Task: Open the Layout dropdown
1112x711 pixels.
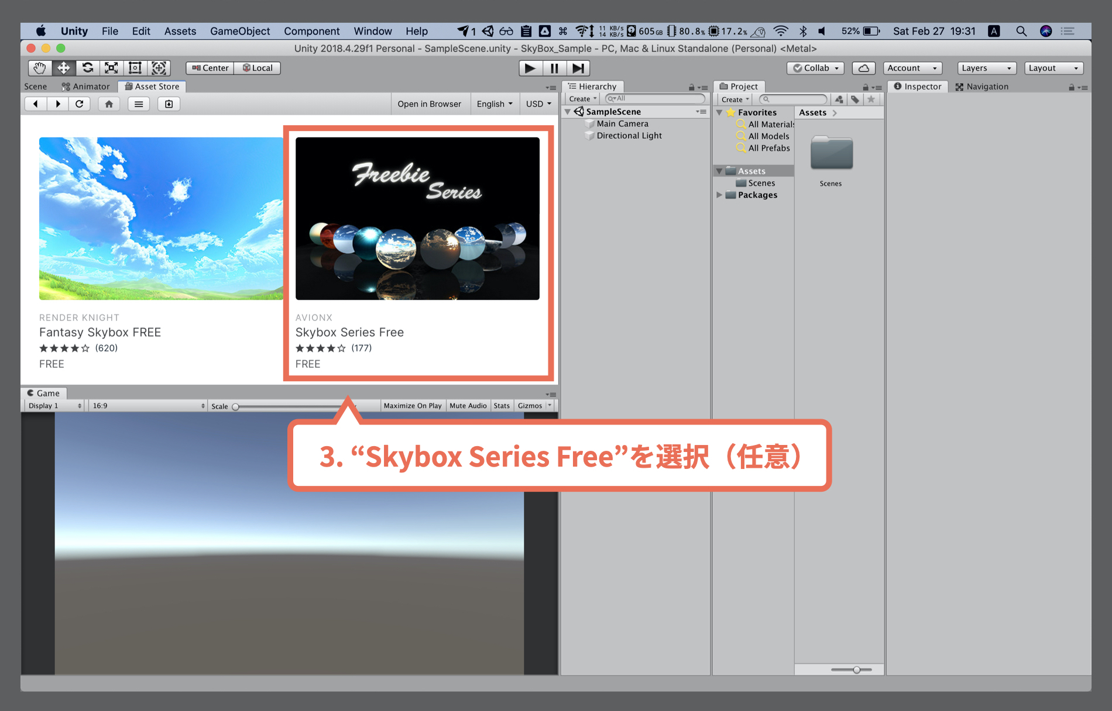Action: point(1053,68)
